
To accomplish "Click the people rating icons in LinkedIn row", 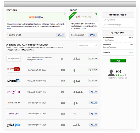I will (x=77, y=81).
